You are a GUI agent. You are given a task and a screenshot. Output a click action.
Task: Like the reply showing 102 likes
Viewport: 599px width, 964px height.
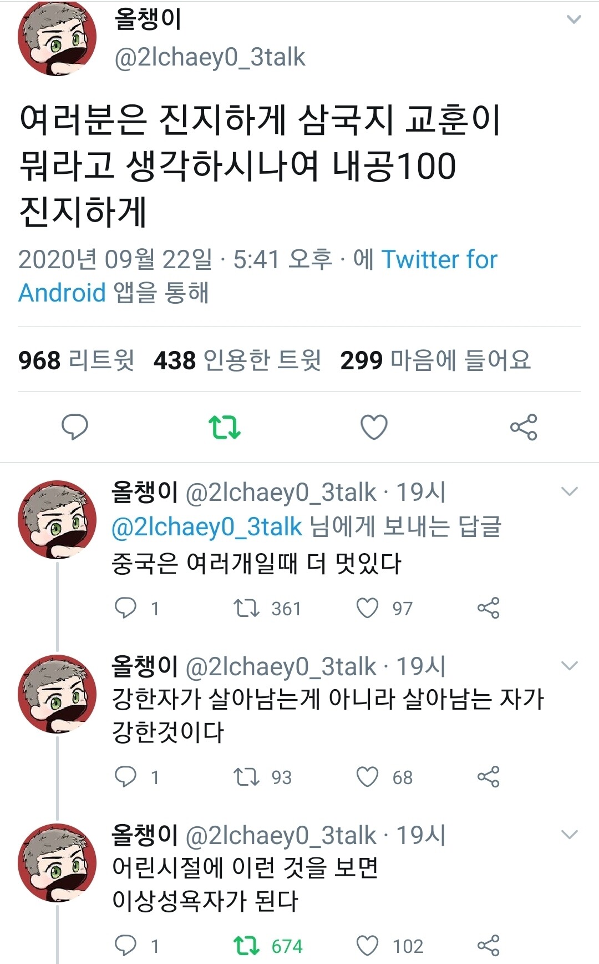pyautogui.click(x=367, y=946)
